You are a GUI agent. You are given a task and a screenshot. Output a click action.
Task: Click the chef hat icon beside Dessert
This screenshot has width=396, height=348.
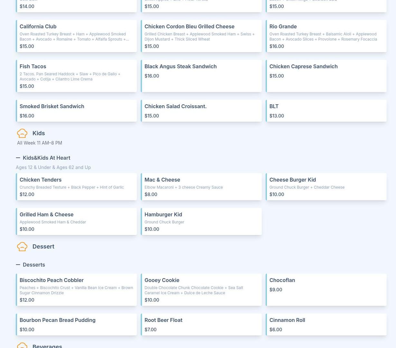pyautogui.click(x=22, y=247)
